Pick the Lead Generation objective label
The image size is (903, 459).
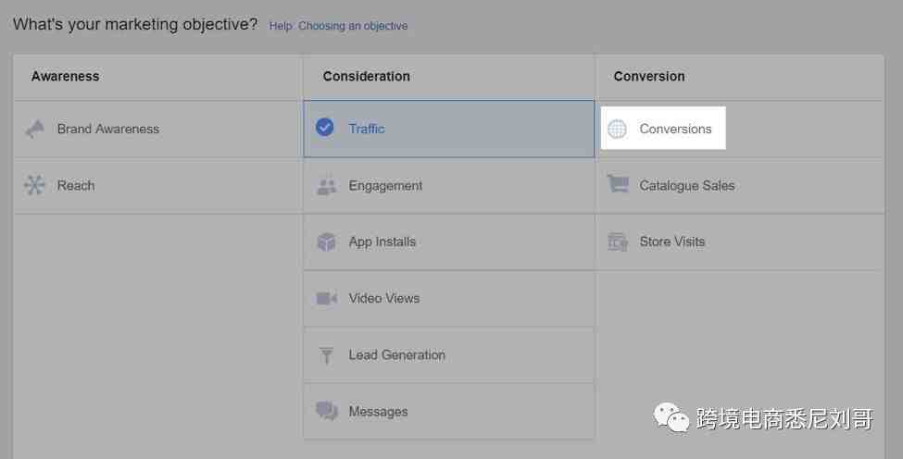396,354
